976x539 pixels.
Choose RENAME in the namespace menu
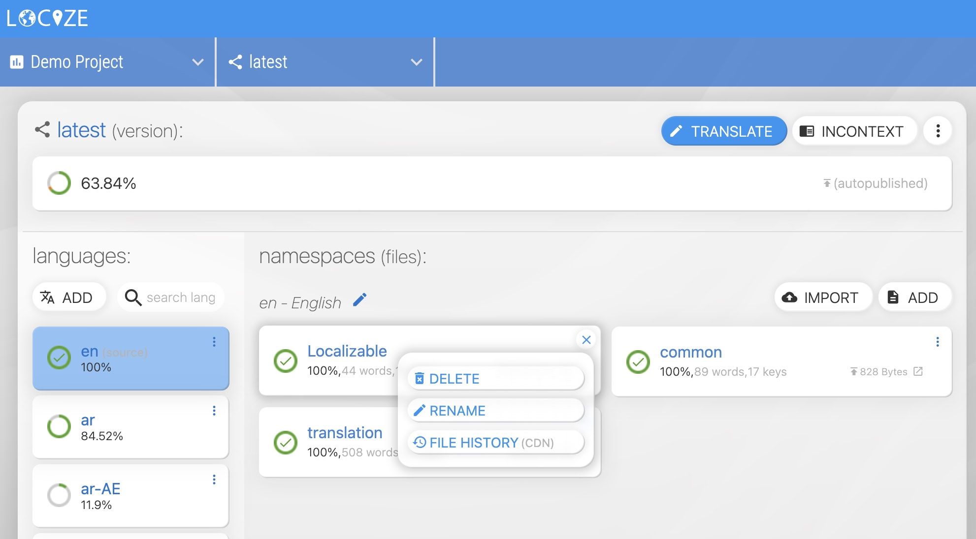pos(496,411)
